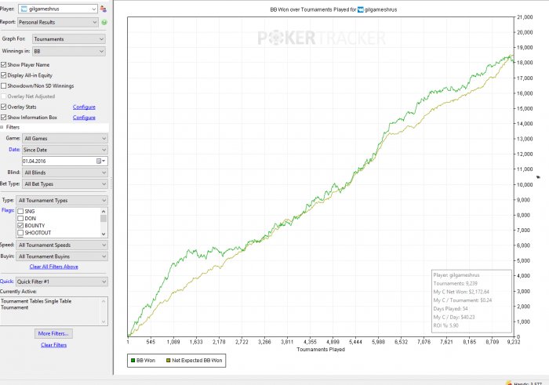The height and width of the screenshot is (385, 549).
Task: Click the Flags list scrollbar down arrow
Action: tap(104, 234)
